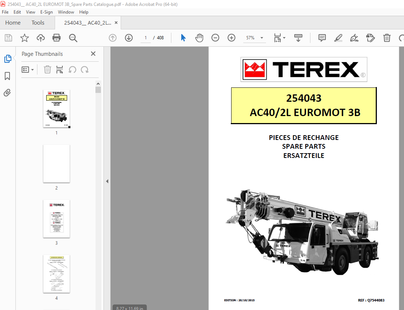
Task: Select page 3 thumbnail
Action: (57, 219)
